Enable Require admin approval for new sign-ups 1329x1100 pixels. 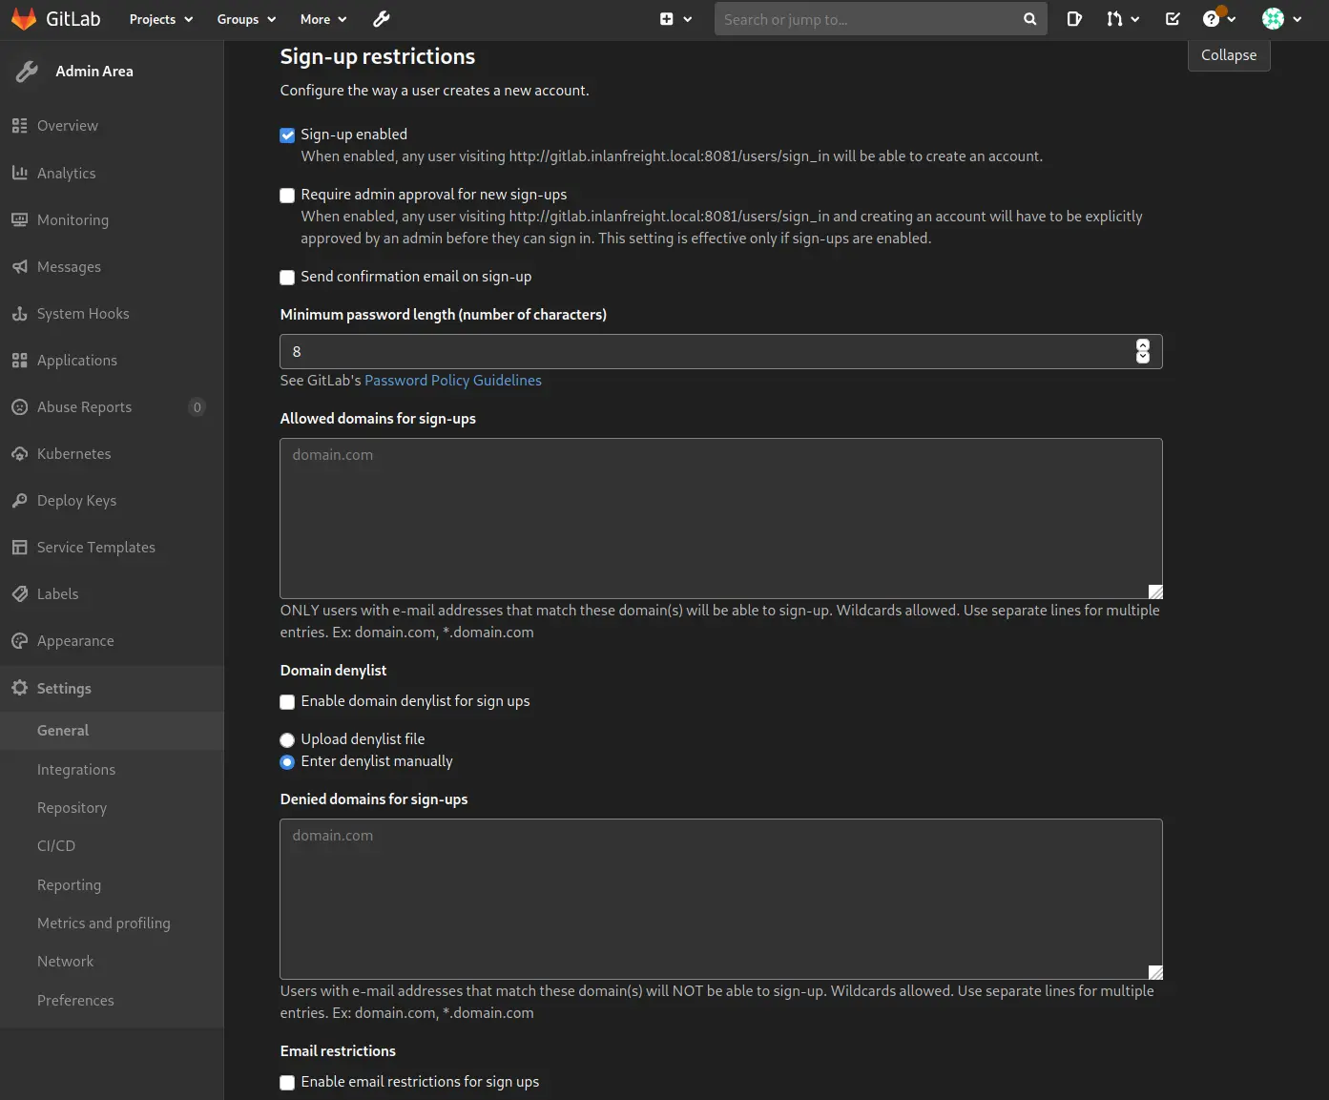click(287, 196)
